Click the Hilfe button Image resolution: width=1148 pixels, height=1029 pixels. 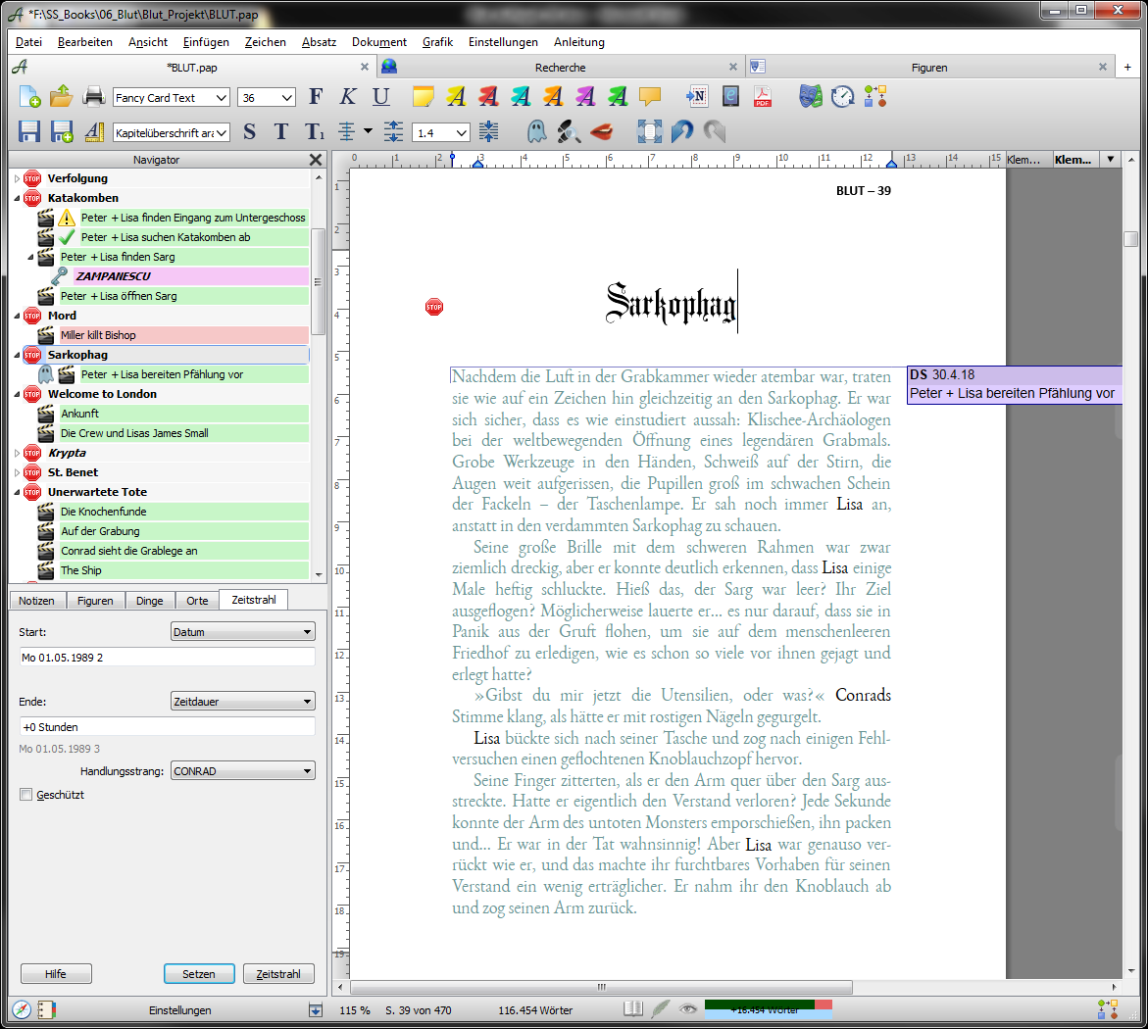coord(56,974)
